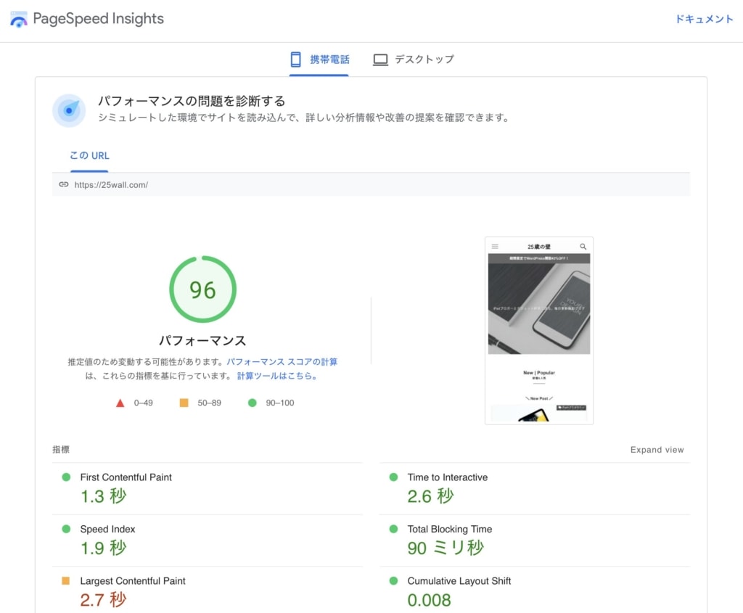The height and width of the screenshot is (613, 743).
Task: Click the 指標 section label
Action: 61,450
